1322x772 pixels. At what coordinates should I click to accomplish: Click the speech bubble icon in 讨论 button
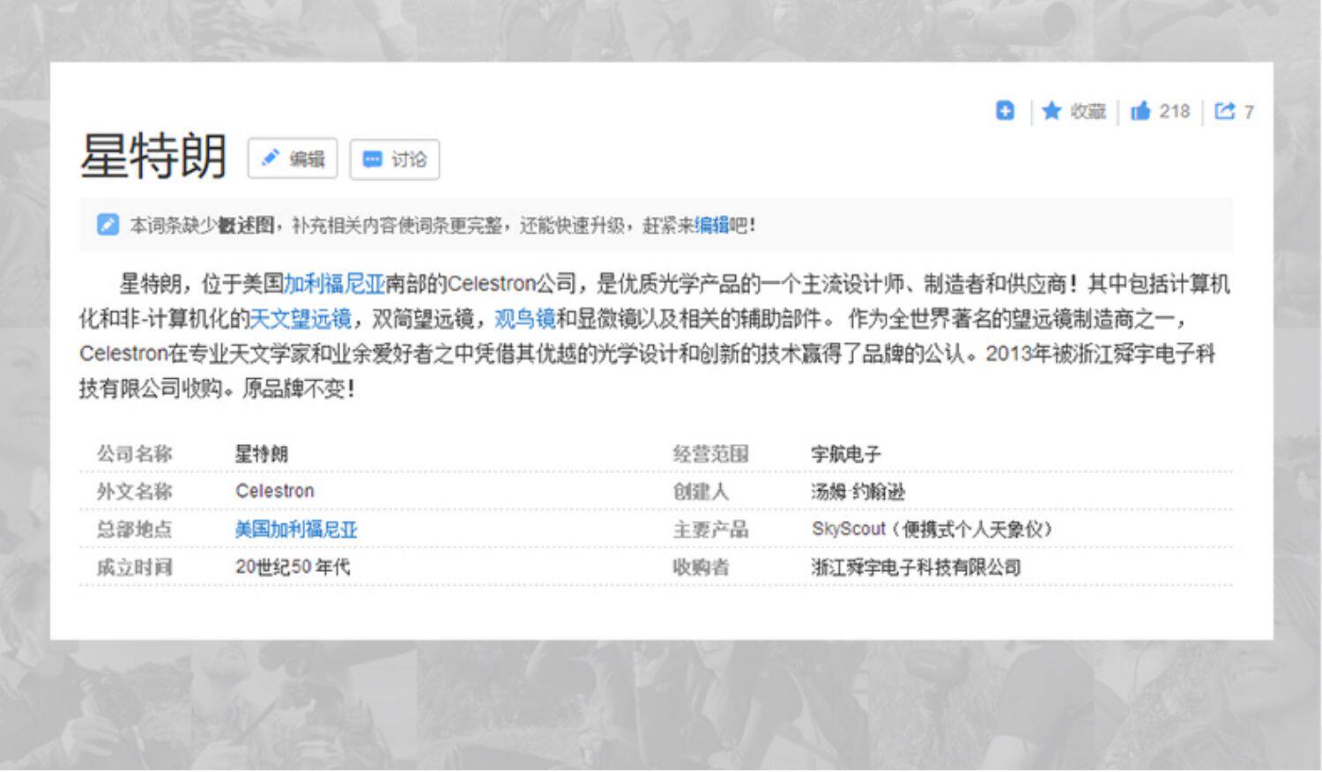point(373,160)
